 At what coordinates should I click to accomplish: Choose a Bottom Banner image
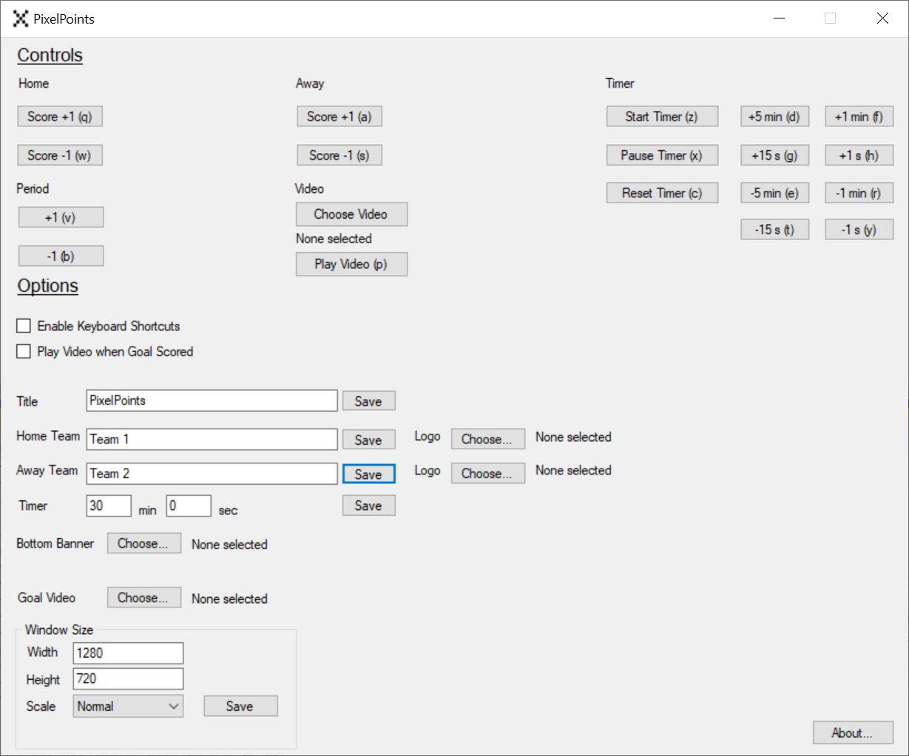(x=143, y=543)
